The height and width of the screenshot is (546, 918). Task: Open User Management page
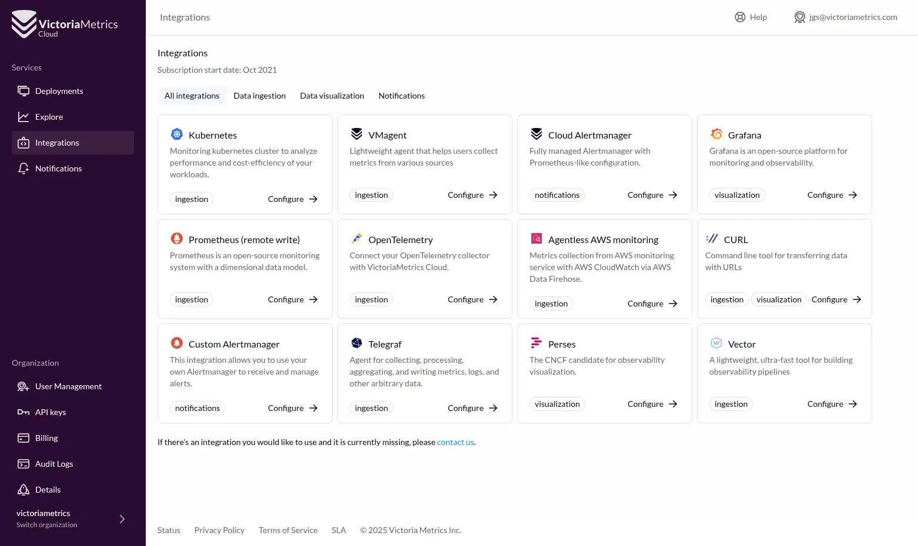point(73,386)
